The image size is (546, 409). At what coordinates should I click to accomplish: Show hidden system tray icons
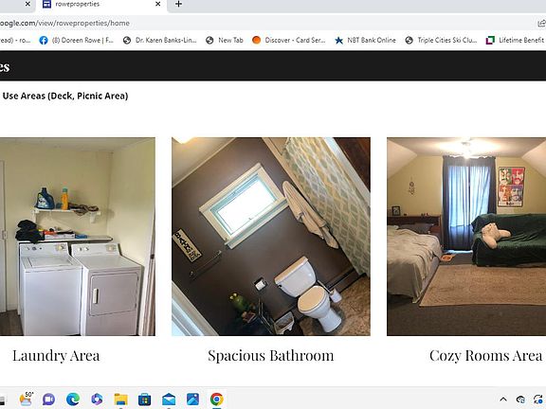tap(503, 400)
